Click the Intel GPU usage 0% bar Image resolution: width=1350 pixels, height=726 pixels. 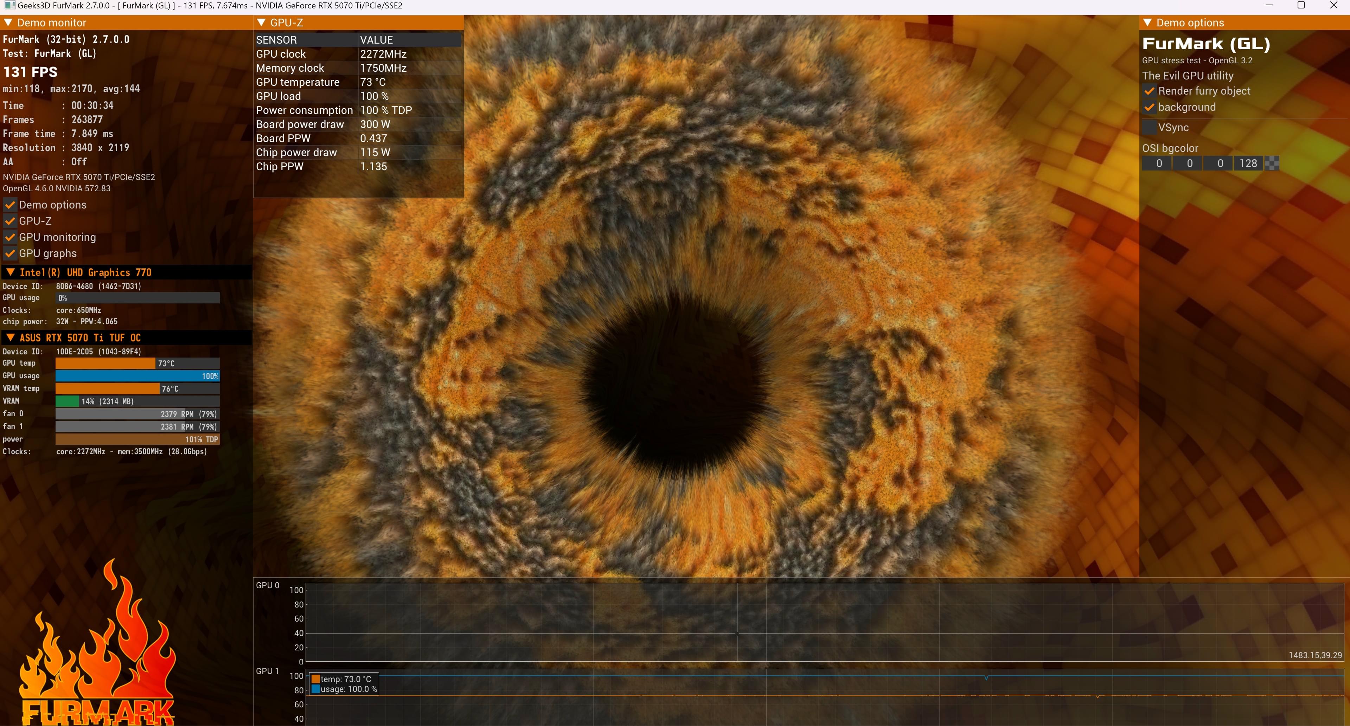(x=137, y=297)
